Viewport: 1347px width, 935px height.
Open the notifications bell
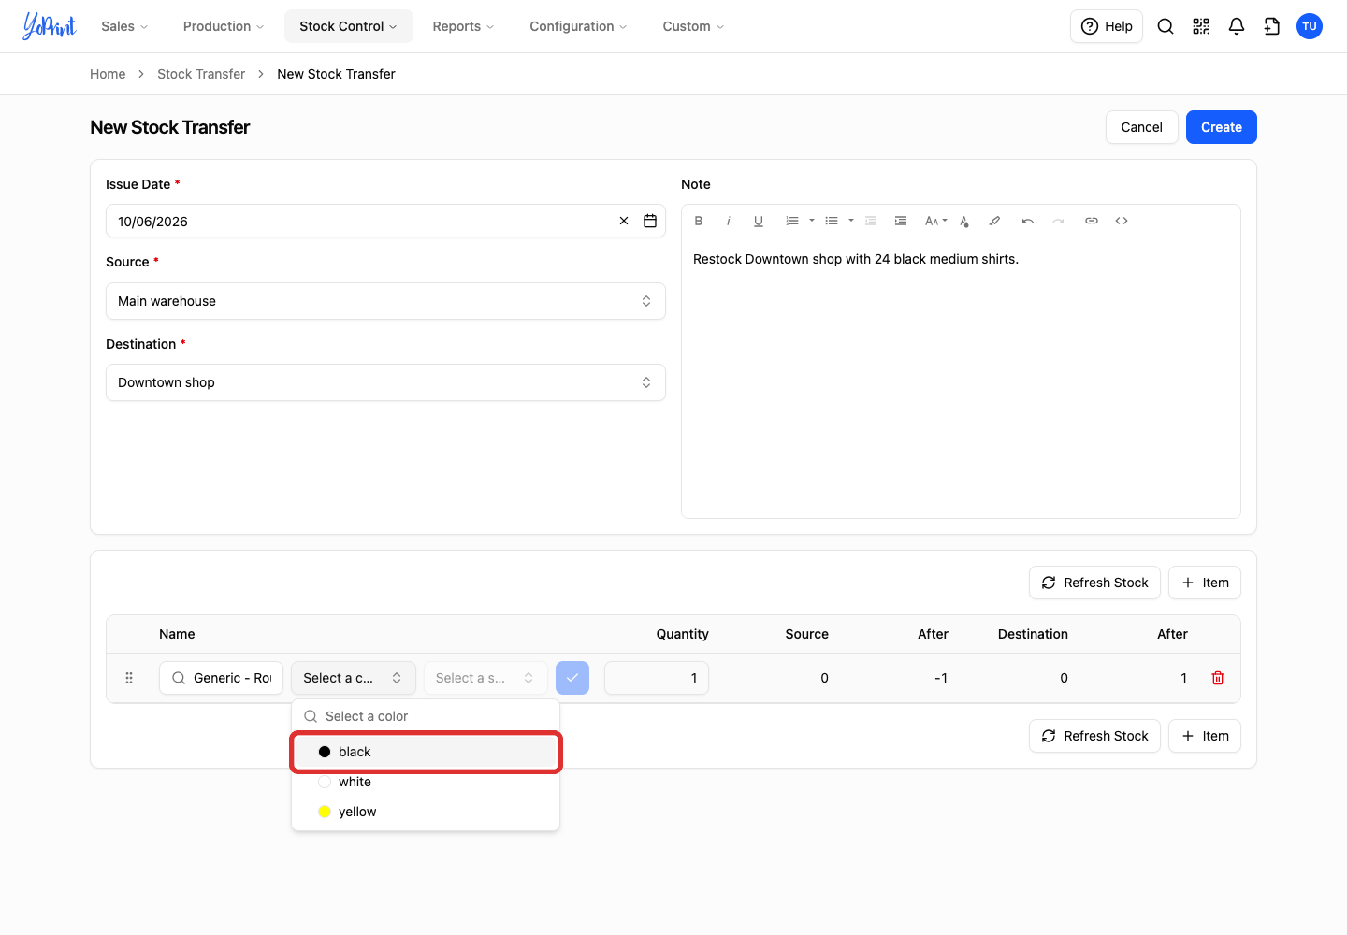pyautogui.click(x=1237, y=26)
